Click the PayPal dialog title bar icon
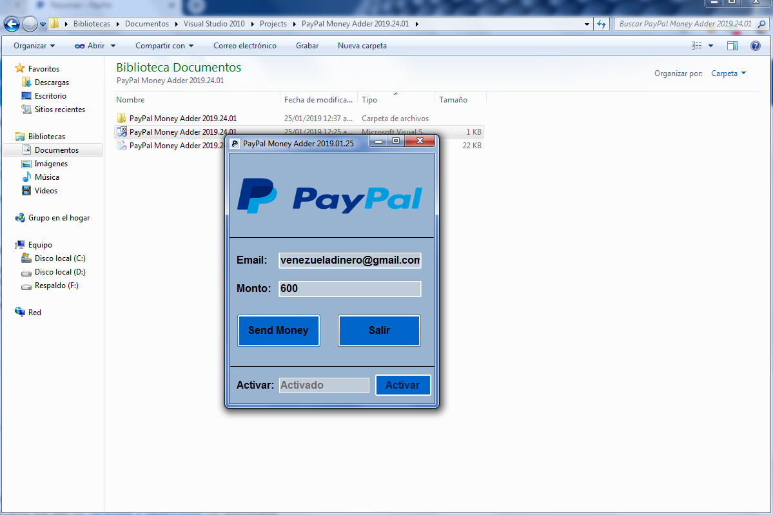The image size is (773, 515). tap(235, 143)
